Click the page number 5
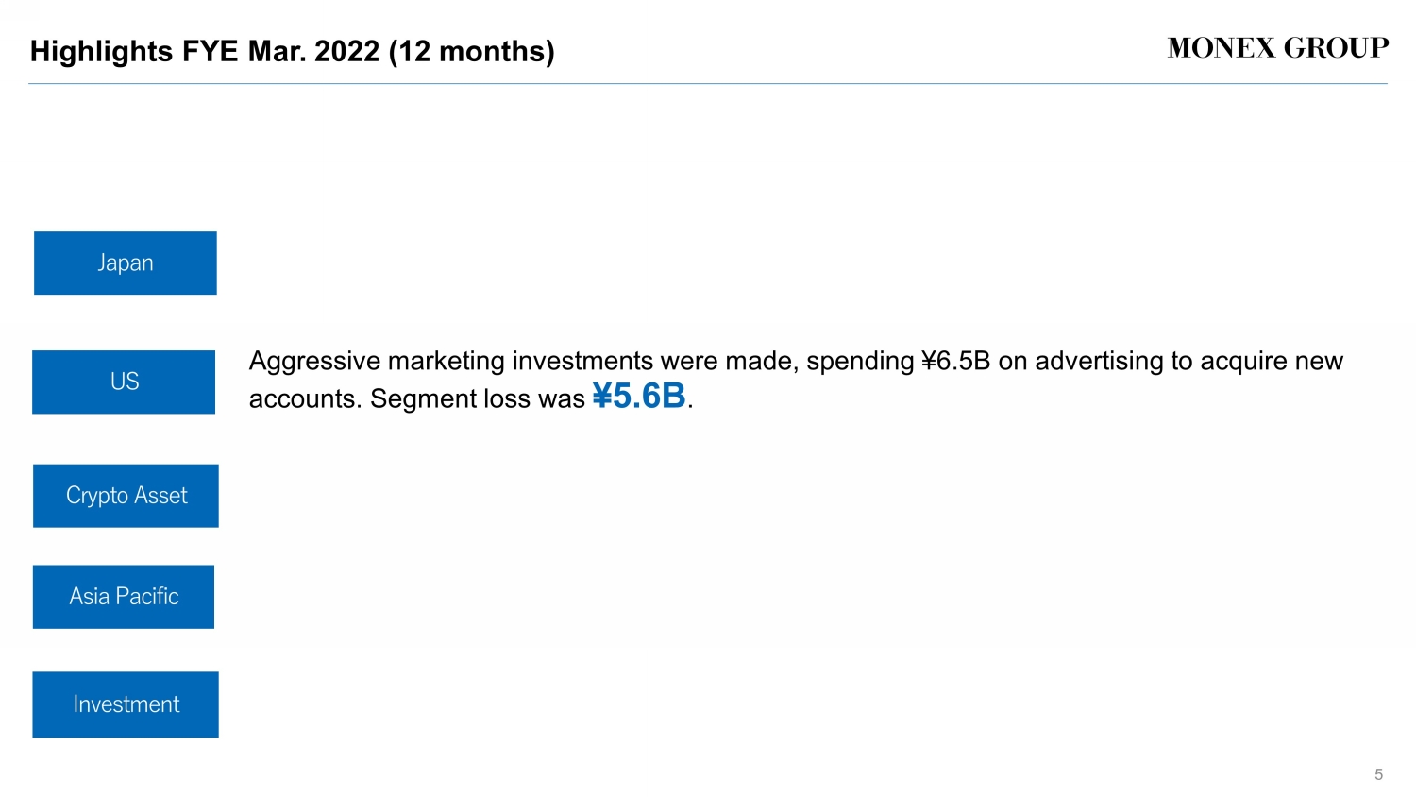The image size is (1416, 797). (x=1378, y=774)
